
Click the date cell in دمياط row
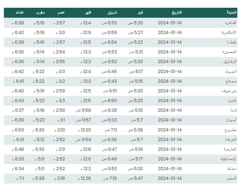coord(170,169)
